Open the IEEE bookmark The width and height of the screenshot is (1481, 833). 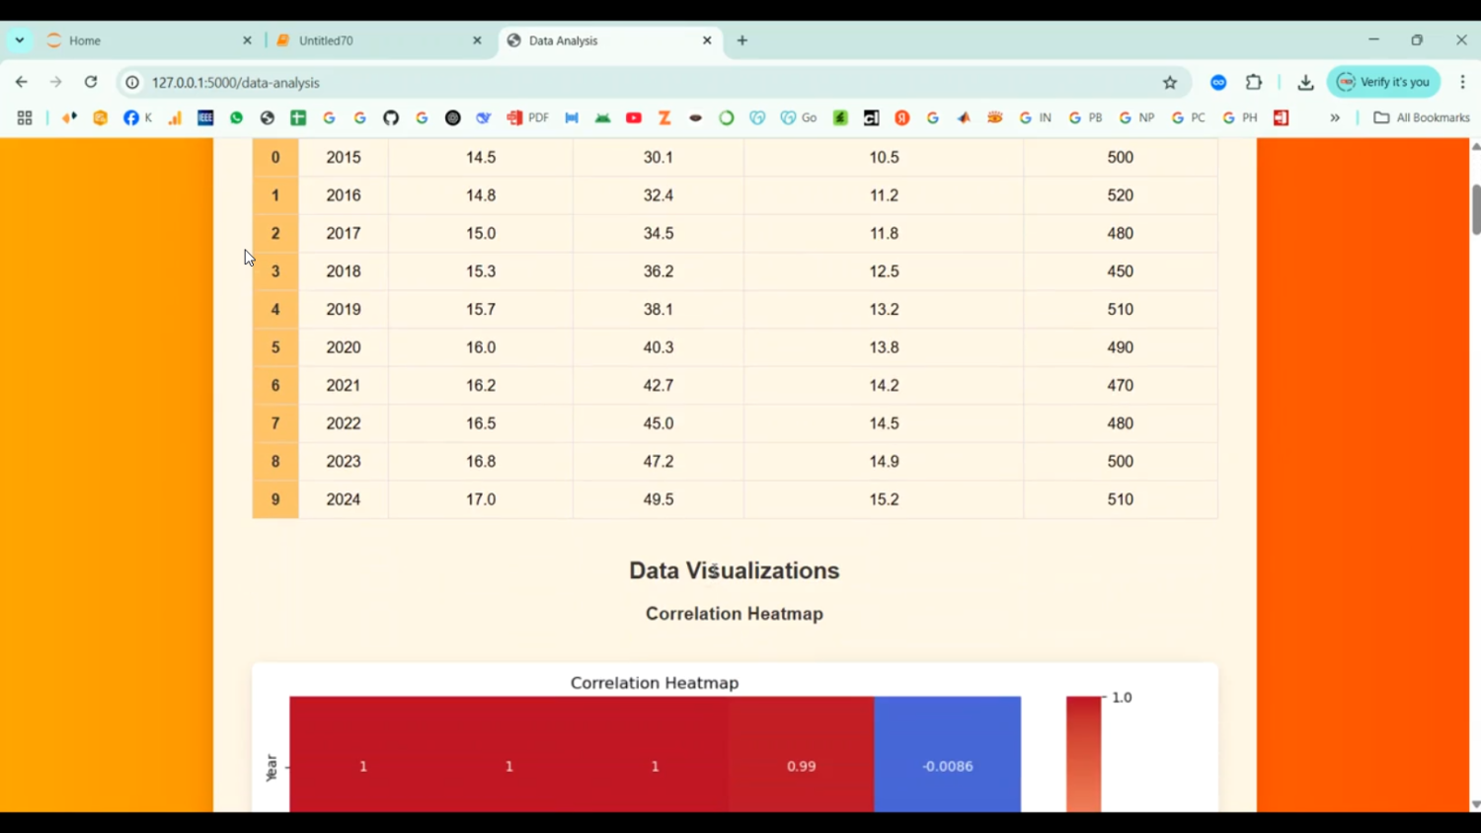click(205, 117)
